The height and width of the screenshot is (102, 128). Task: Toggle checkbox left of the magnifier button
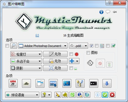tap(7, 46)
